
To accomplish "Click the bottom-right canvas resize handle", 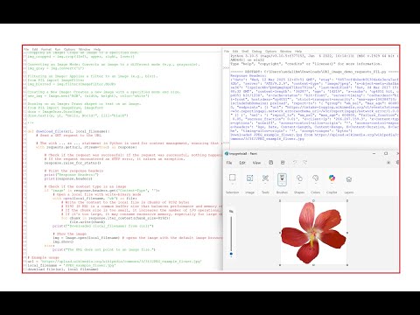I will coord(347,265).
